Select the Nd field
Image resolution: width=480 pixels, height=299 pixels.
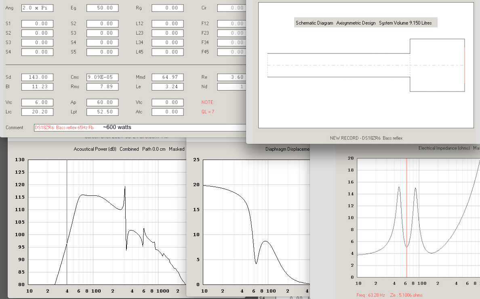pos(232,87)
